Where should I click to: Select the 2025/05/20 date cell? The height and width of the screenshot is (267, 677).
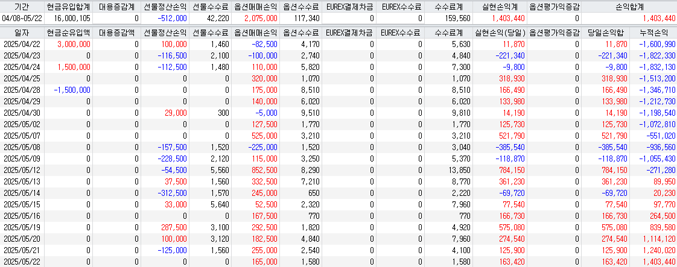point(22,239)
